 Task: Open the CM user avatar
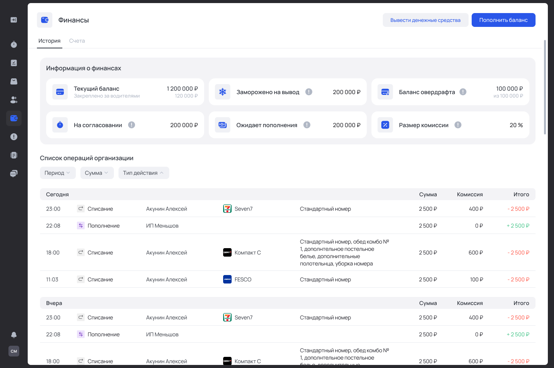[x=14, y=351]
